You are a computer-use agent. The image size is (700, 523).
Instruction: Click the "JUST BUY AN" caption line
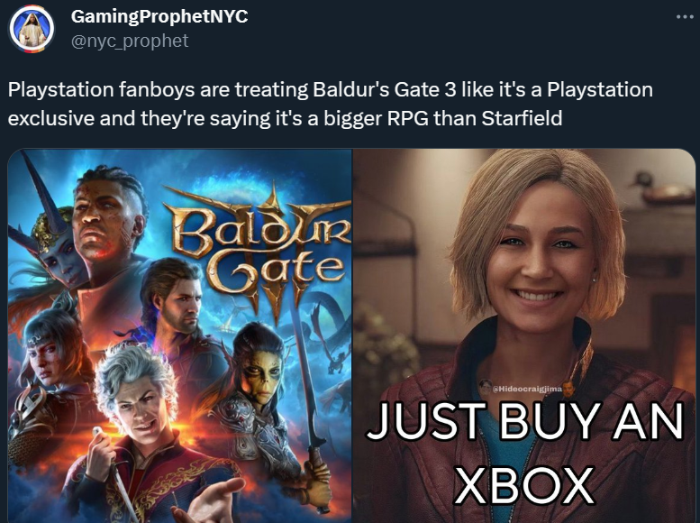point(525,421)
